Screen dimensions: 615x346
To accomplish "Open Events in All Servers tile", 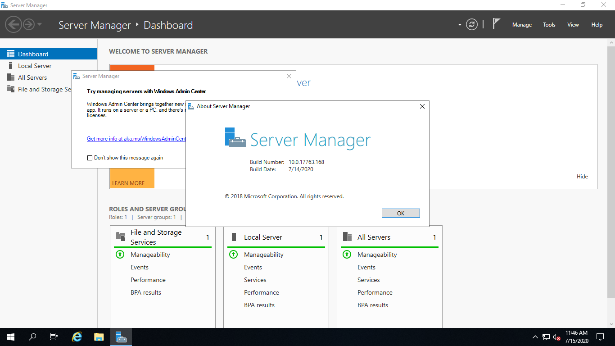I will coord(366,267).
